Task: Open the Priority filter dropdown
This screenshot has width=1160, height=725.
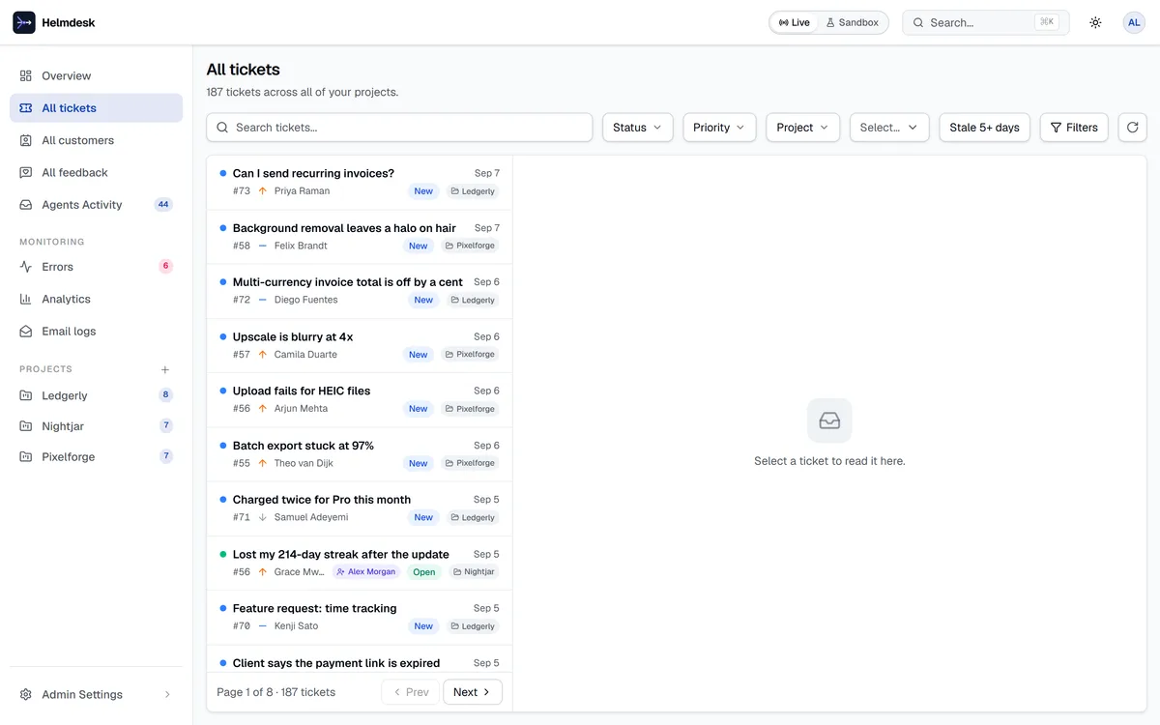Action: click(x=719, y=128)
